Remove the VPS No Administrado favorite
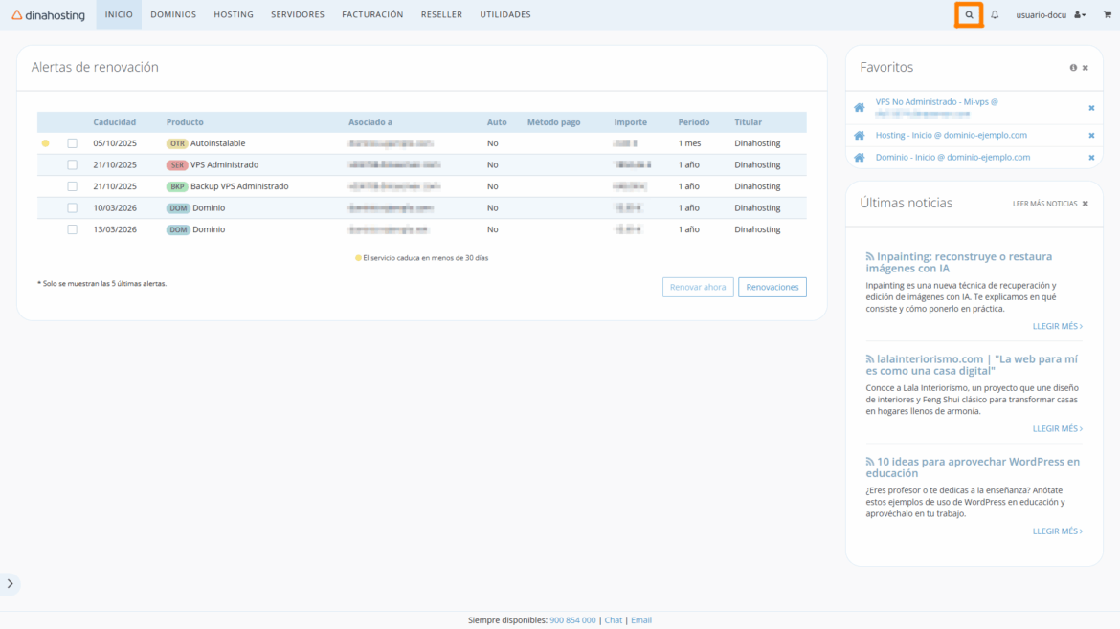Screen dimensions: 1120x629 coord(1091,108)
